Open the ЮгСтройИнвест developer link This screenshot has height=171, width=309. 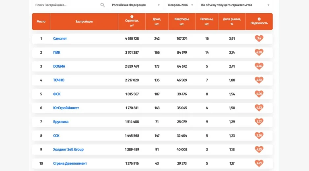tap(67, 108)
